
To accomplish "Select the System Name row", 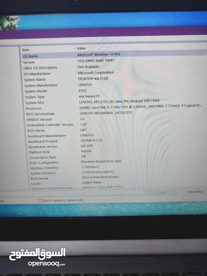I will tap(115, 79).
